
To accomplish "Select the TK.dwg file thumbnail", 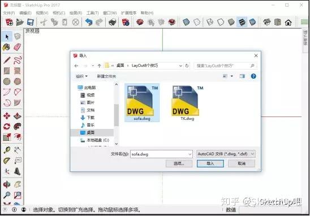I will pyautogui.click(x=187, y=103).
